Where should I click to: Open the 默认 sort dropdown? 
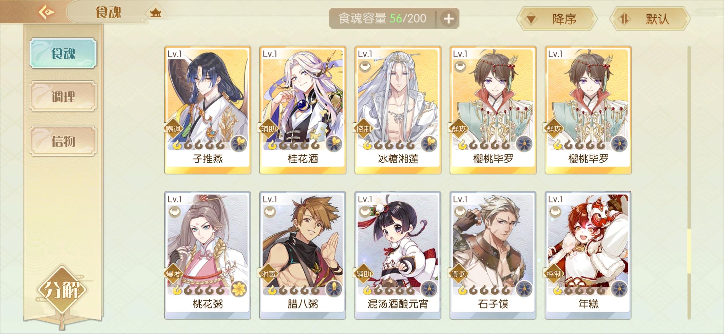point(650,19)
